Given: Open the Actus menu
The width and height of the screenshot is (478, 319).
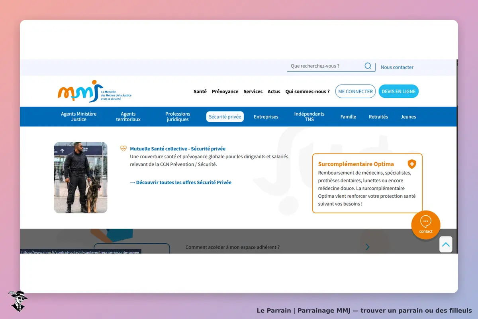Looking at the screenshot, I should coord(274,91).
